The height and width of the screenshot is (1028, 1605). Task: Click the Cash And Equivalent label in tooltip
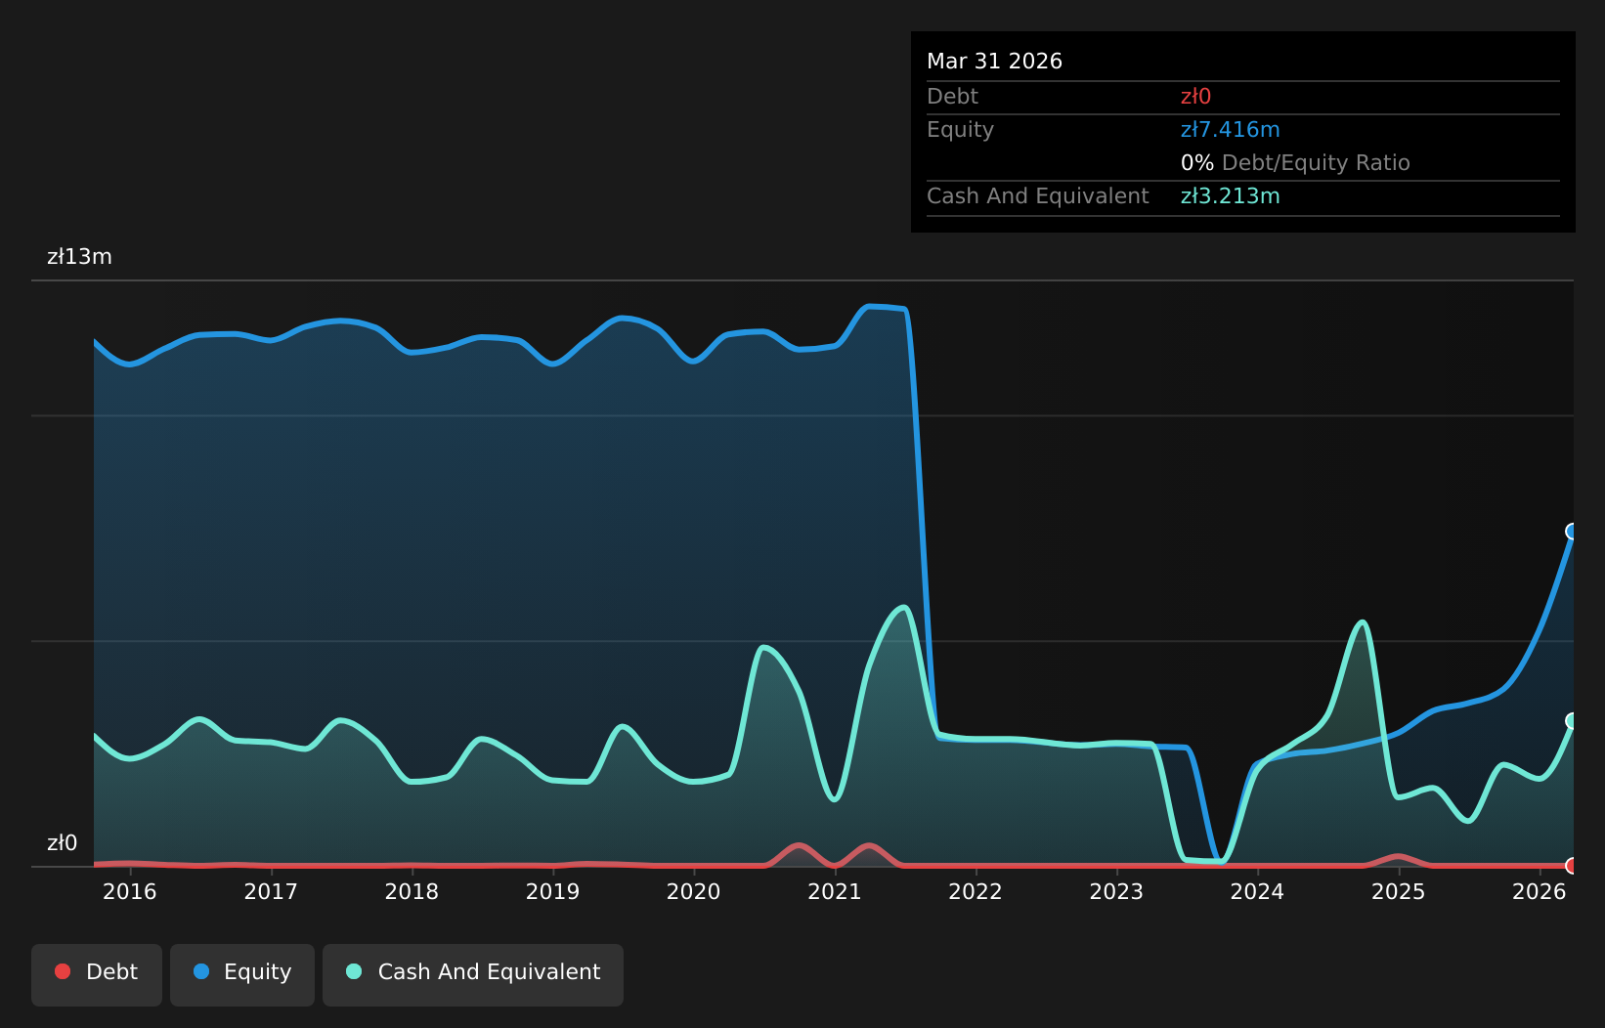click(1037, 196)
